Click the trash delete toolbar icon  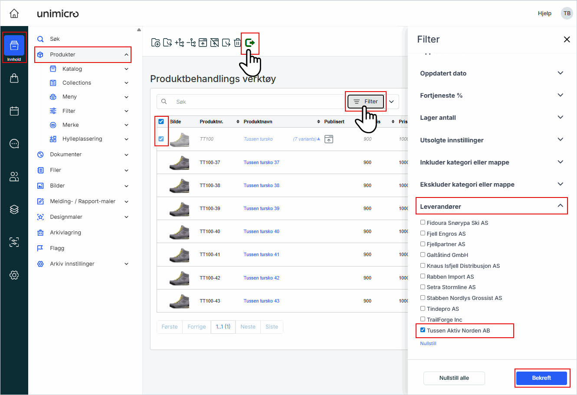[x=237, y=43]
